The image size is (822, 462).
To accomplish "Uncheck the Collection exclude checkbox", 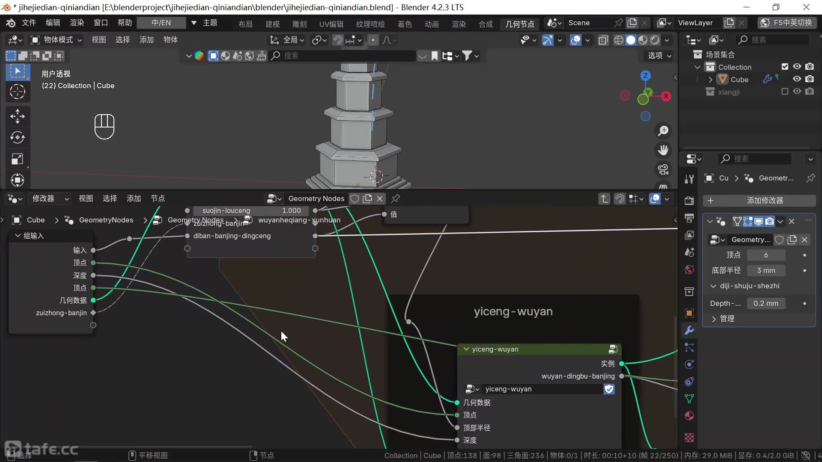I will click(x=785, y=67).
